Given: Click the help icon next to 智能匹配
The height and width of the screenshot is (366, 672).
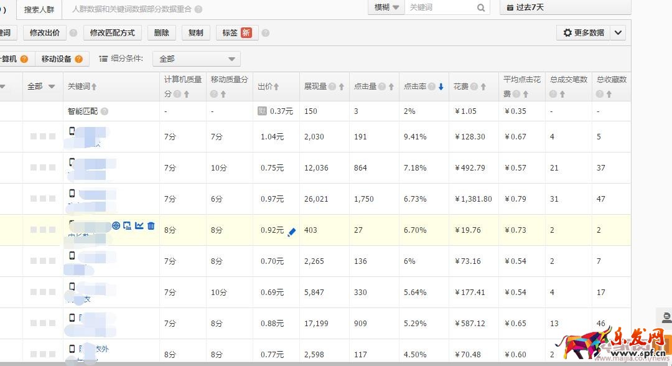Looking at the screenshot, I should click(x=105, y=111).
